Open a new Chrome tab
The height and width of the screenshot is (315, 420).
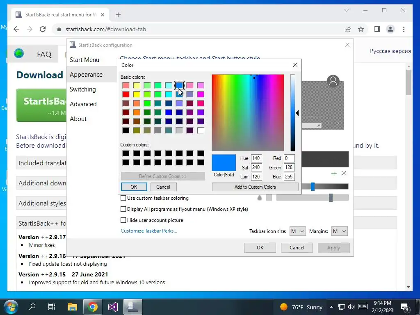click(118, 15)
